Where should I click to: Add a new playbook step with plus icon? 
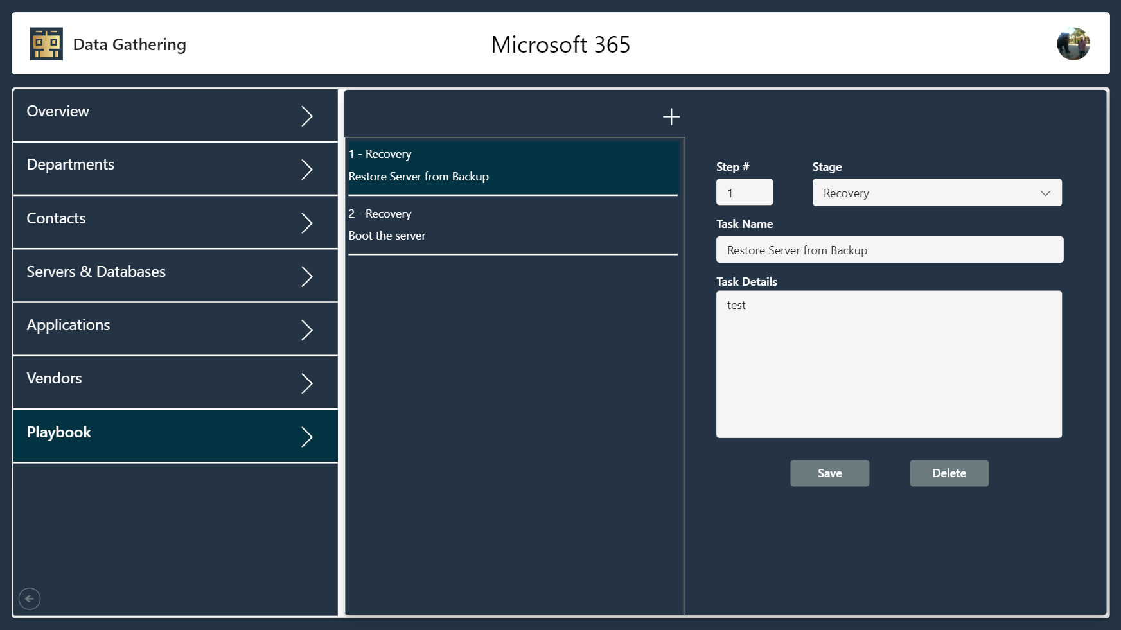point(671,116)
